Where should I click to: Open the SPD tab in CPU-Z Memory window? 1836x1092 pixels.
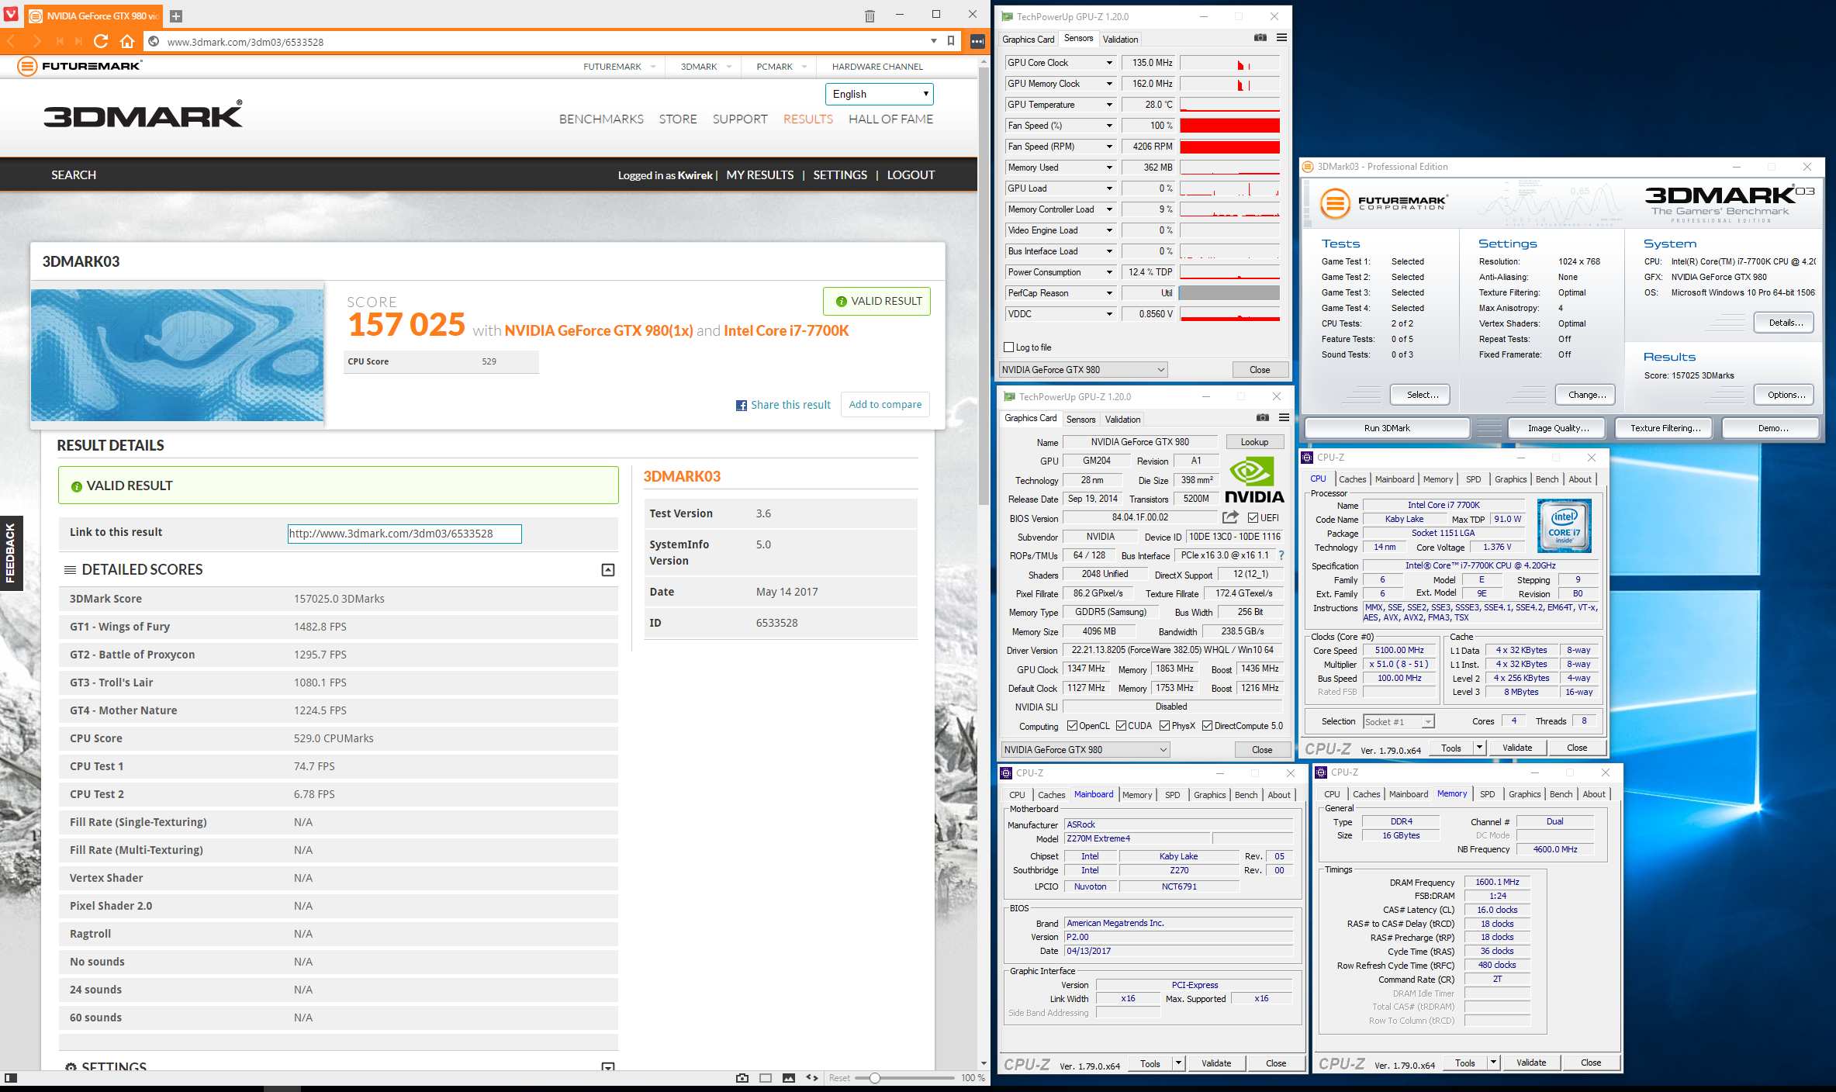pos(1487,794)
